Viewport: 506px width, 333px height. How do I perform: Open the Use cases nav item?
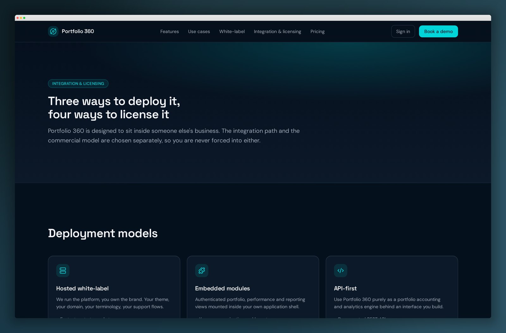coord(199,32)
